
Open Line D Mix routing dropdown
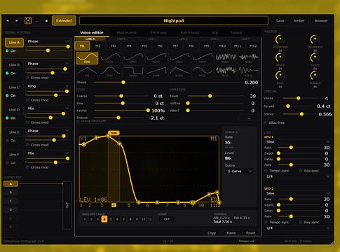(x=48, y=108)
